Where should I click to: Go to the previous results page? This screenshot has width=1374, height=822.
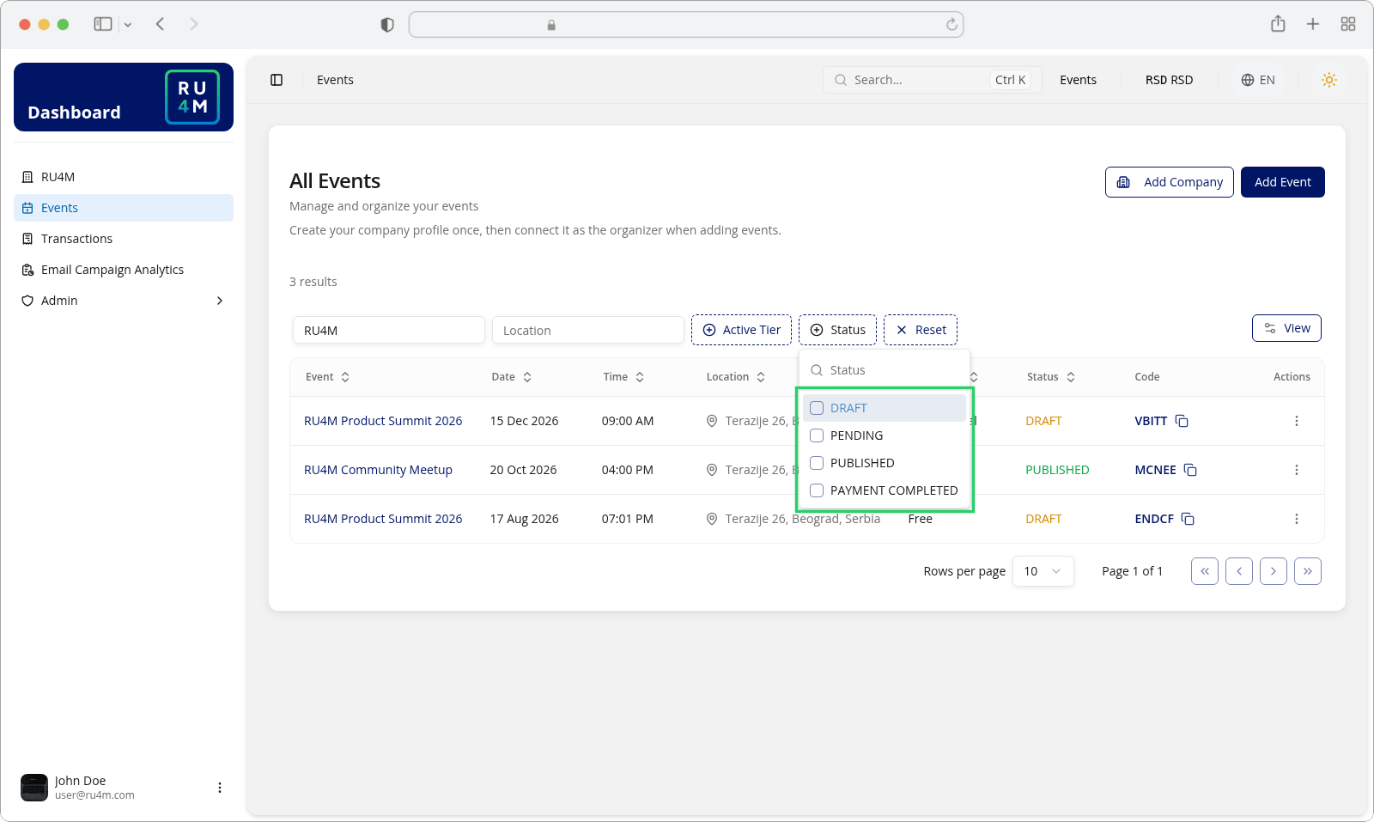(1239, 571)
